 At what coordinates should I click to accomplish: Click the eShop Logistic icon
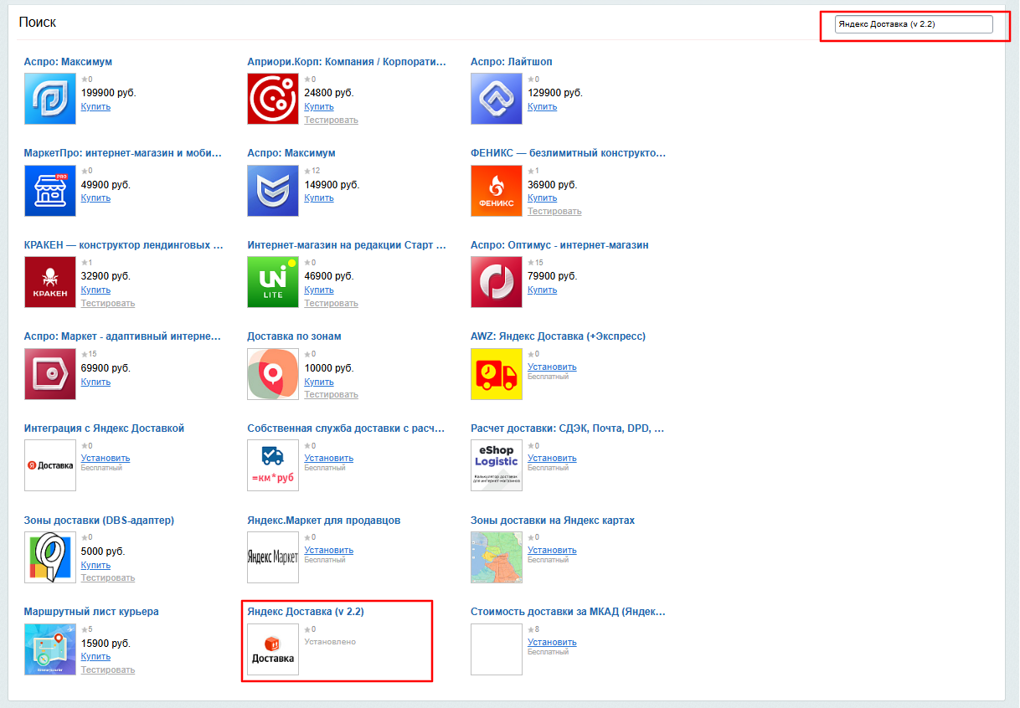(x=497, y=465)
